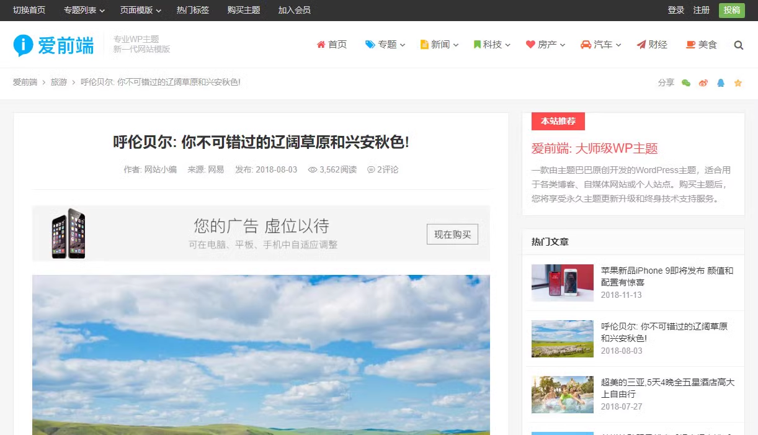Screen dimensions: 758x435
Task: Click the iPhone 9 article thumbnail
Action: click(x=563, y=283)
